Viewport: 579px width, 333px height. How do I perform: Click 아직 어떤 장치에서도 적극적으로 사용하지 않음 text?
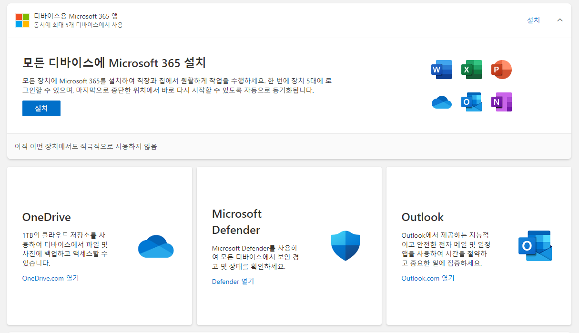[x=86, y=146]
